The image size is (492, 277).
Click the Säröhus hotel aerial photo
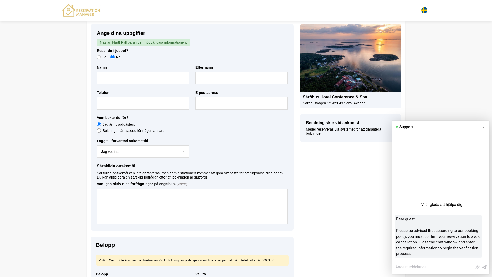pyautogui.click(x=351, y=58)
